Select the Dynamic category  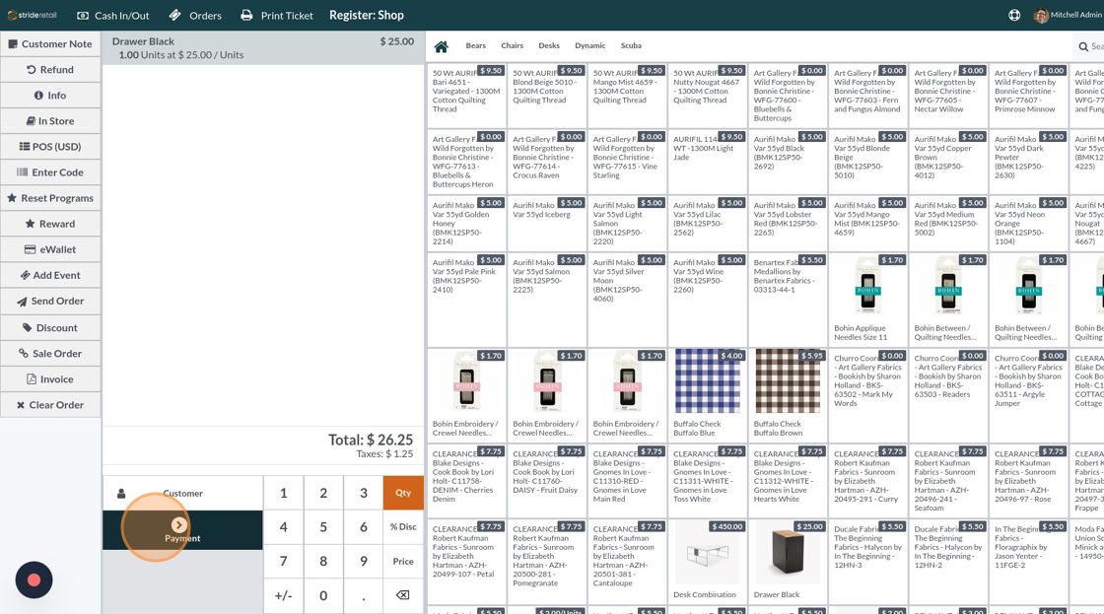tap(590, 45)
